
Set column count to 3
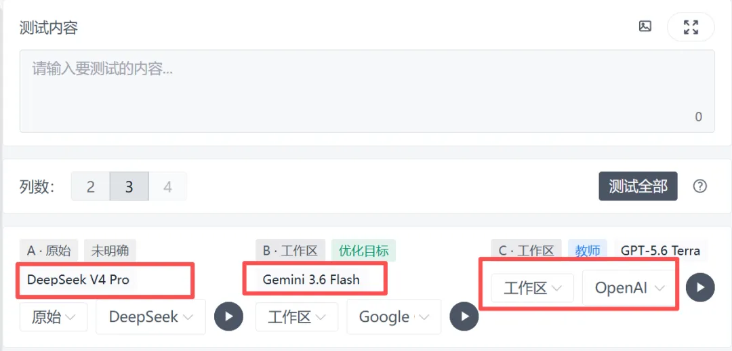click(129, 187)
